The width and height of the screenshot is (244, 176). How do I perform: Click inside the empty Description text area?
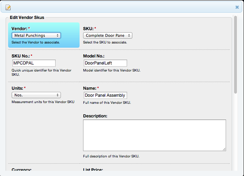pos(155,136)
